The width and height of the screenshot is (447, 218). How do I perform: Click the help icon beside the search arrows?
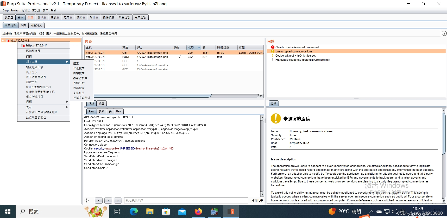point(87,200)
